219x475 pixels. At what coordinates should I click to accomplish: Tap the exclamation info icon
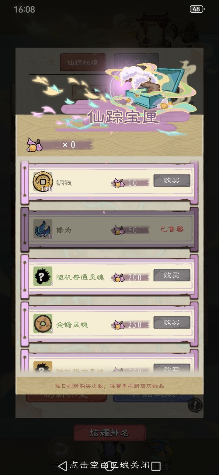pyautogui.click(x=195, y=405)
